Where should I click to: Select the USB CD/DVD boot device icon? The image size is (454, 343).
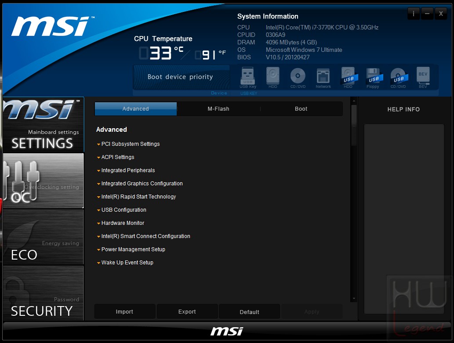click(399, 78)
